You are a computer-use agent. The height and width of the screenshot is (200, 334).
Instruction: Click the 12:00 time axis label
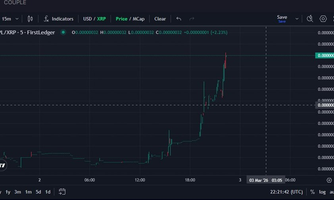140,180
